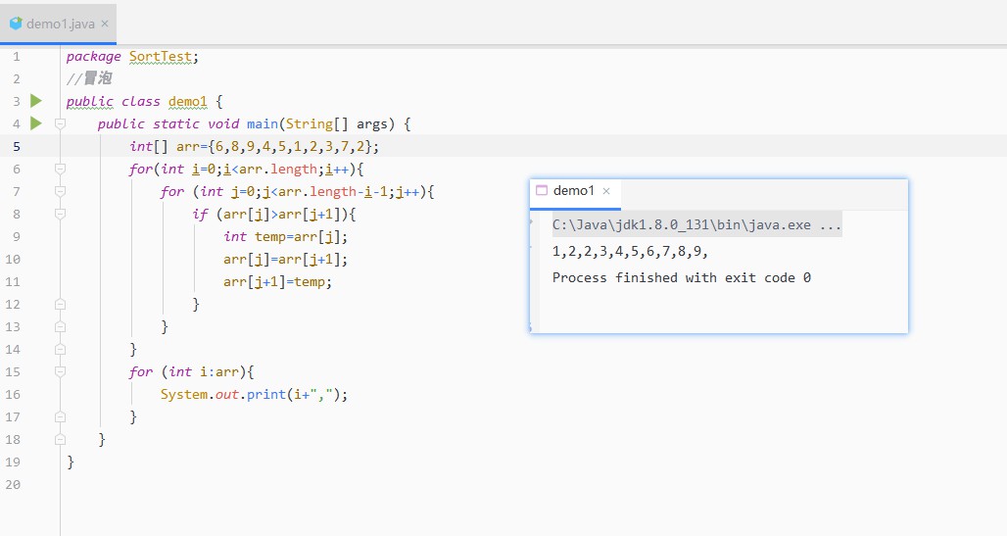
Task: Select the demo1.java editor tab
Action: [59, 24]
